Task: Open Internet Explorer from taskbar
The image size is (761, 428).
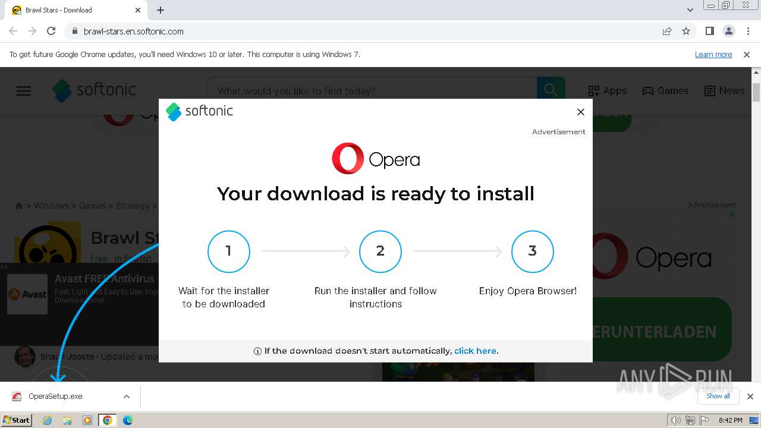Action: [48, 420]
